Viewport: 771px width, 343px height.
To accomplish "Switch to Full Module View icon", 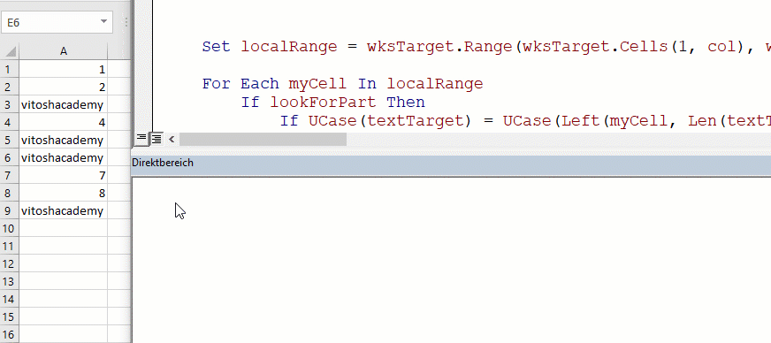I will [156, 139].
